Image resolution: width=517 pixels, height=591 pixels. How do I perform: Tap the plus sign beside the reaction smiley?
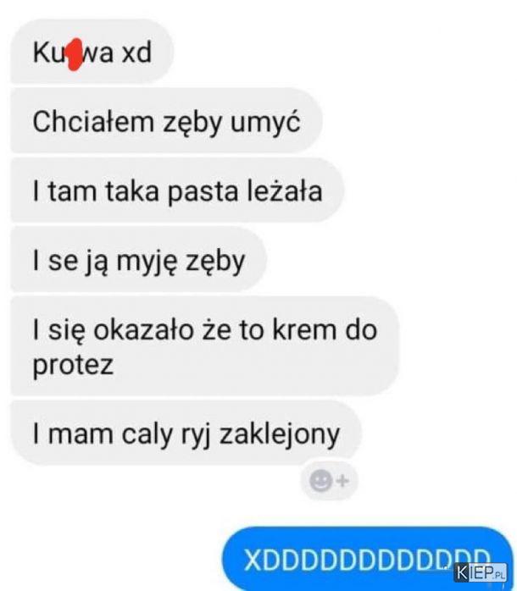tap(342, 481)
